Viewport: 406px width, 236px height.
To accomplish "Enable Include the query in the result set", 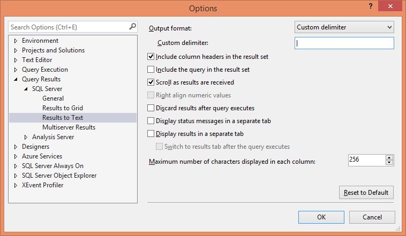I will coord(151,70).
